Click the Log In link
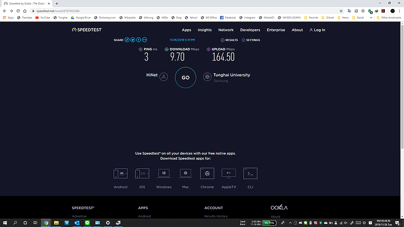The image size is (404, 227). [x=317, y=30]
